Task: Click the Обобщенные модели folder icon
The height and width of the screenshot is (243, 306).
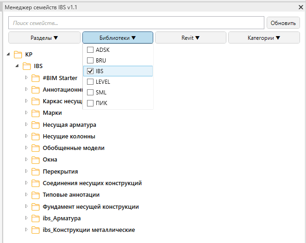Action: [x=36, y=148]
